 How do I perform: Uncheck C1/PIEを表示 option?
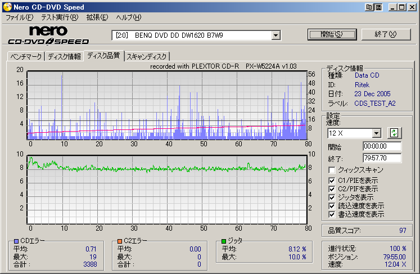pyautogui.click(x=332, y=181)
